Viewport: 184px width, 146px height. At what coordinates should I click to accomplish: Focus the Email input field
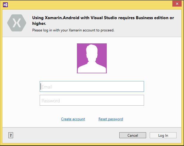92,86
